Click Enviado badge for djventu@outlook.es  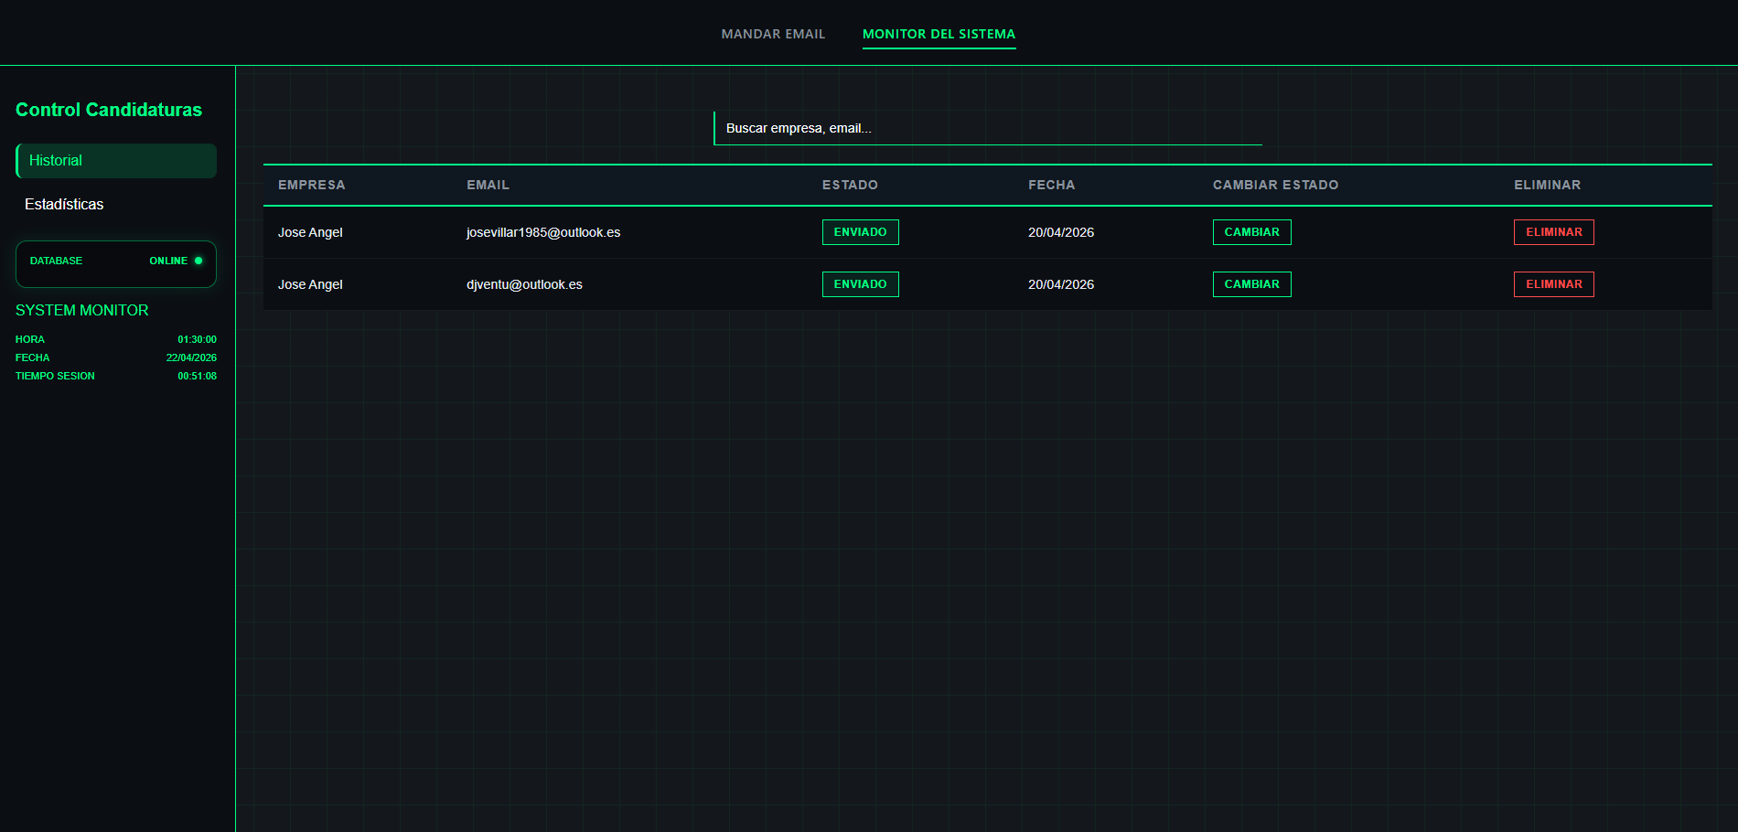(x=860, y=284)
